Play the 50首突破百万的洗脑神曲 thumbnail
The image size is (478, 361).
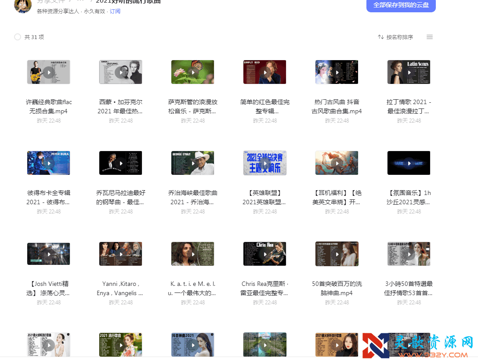tap(337, 254)
